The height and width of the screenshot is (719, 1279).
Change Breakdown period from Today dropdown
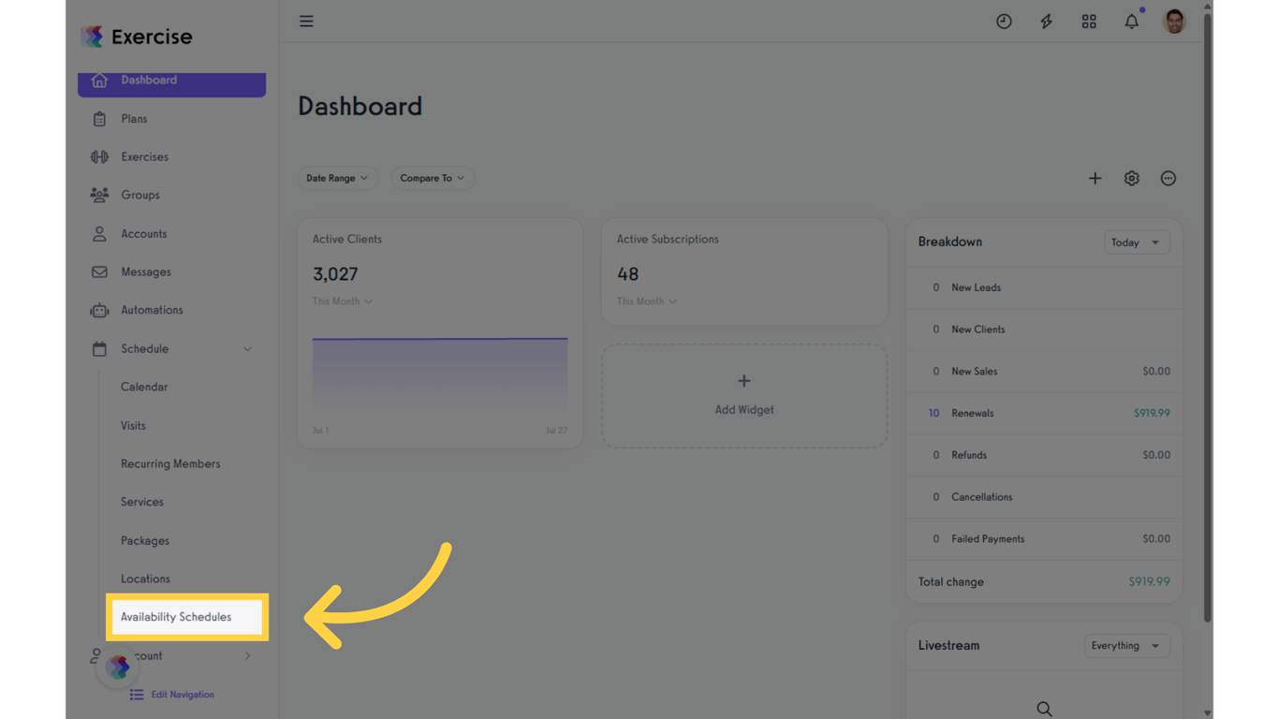[1136, 242]
